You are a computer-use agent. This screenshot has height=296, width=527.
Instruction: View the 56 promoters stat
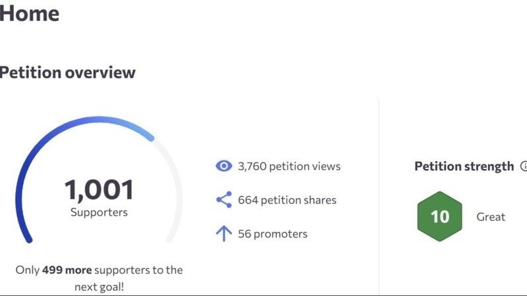pos(272,234)
